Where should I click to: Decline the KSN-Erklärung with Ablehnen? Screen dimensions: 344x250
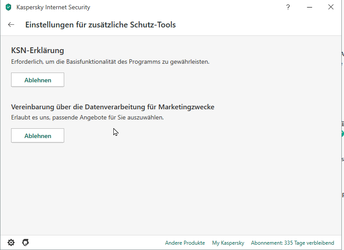[38, 80]
